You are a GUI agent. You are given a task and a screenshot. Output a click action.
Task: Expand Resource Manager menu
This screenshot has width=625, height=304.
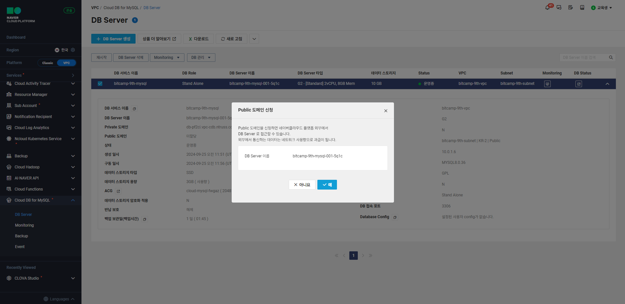pos(73,95)
